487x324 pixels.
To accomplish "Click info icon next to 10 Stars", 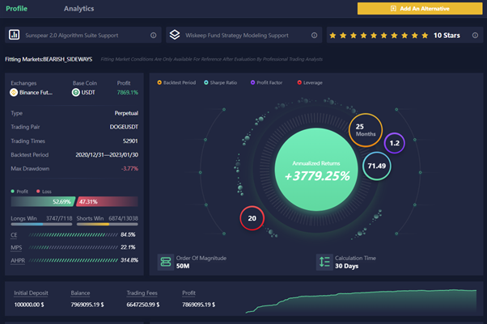I will pos(475,36).
